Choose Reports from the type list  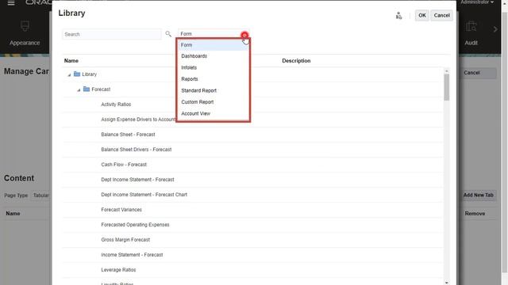click(214, 79)
